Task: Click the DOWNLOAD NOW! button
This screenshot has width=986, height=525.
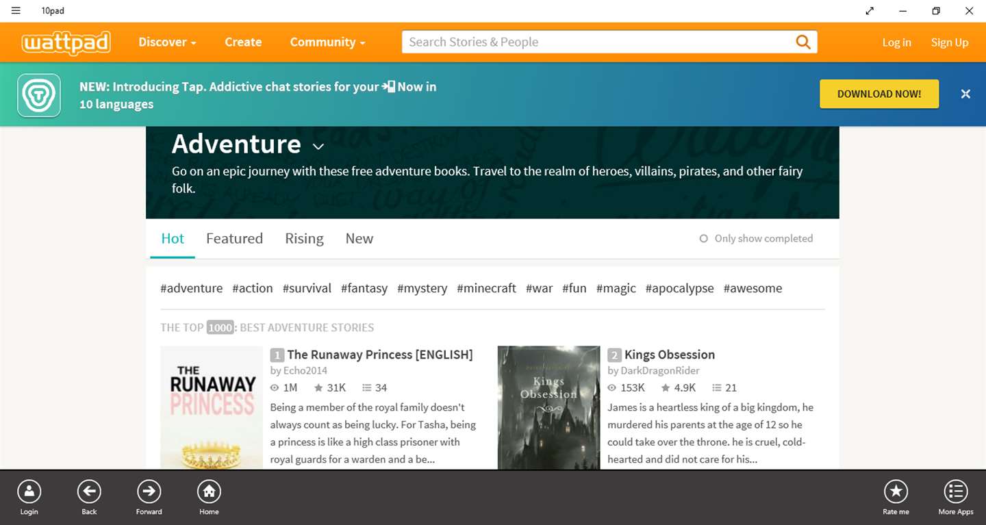Action: pyautogui.click(x=879, y=94)
